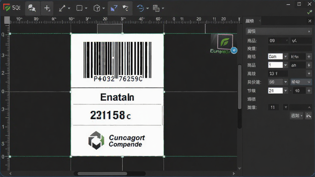Click plus button next to the ah field
Screen dimensions: 315x177
click(x=309, y=65)
